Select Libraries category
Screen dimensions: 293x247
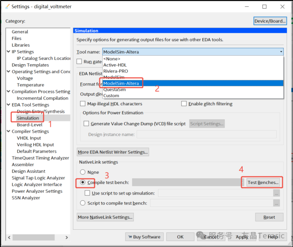21,45
